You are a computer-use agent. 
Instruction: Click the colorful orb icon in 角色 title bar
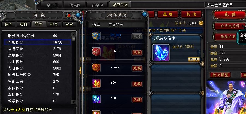tap(69, 16)
